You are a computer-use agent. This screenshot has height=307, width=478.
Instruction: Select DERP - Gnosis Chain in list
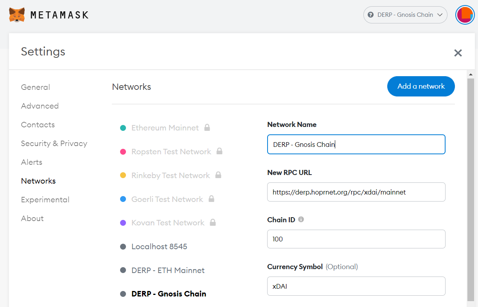[169, 294]
